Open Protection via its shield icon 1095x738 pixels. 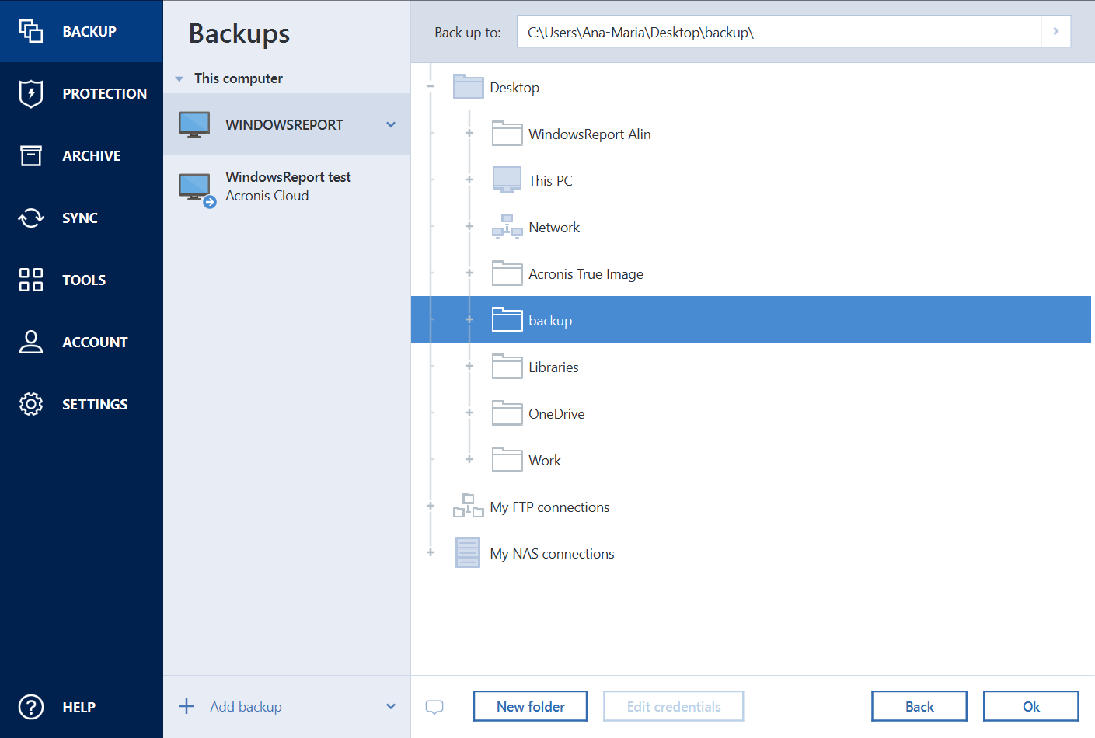click(x=31, y=93)
